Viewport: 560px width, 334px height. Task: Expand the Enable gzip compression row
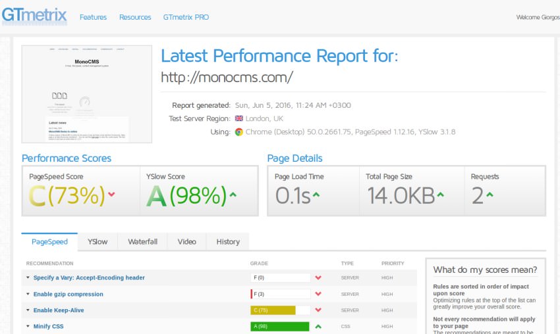pyautogui.click(x=28, y=294)
